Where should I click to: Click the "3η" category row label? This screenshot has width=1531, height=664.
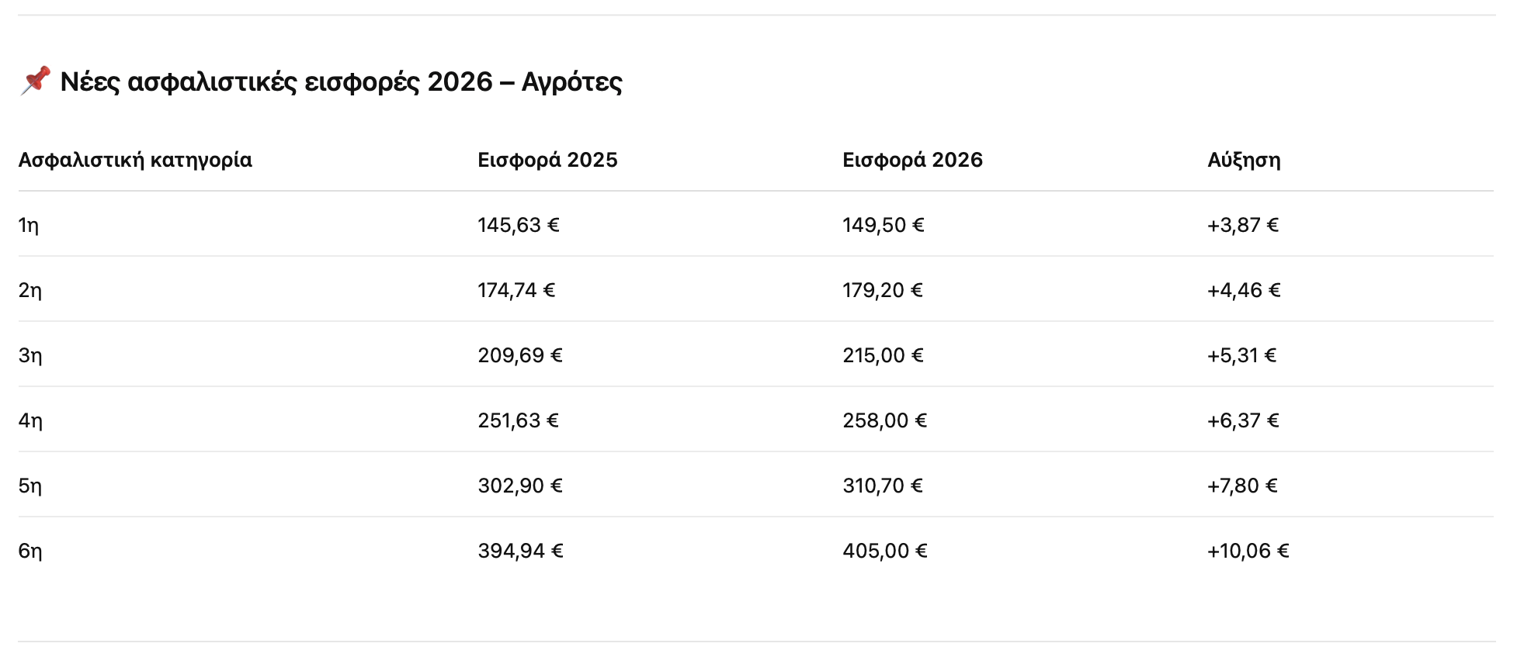tap(30, 355)
